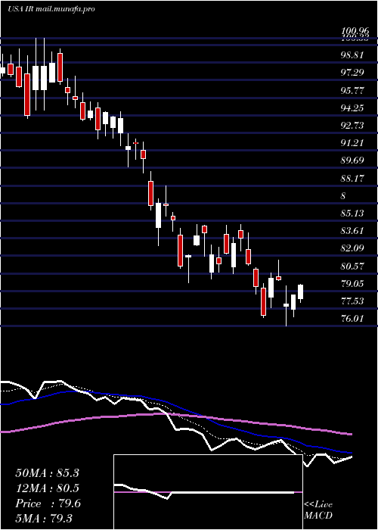Select the 85.13 price axis label
The height and width of the screenshot is (530, 378).
point(352,214)
